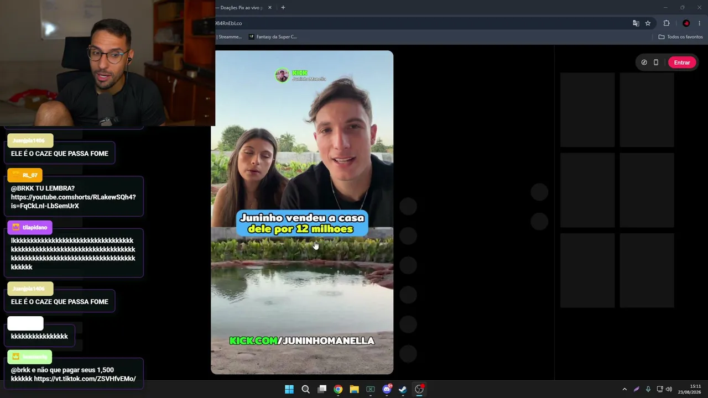This screenshot has width=708, height=398.
Task: Open Google Chrome from the taskbar
Action: (338, 389)
